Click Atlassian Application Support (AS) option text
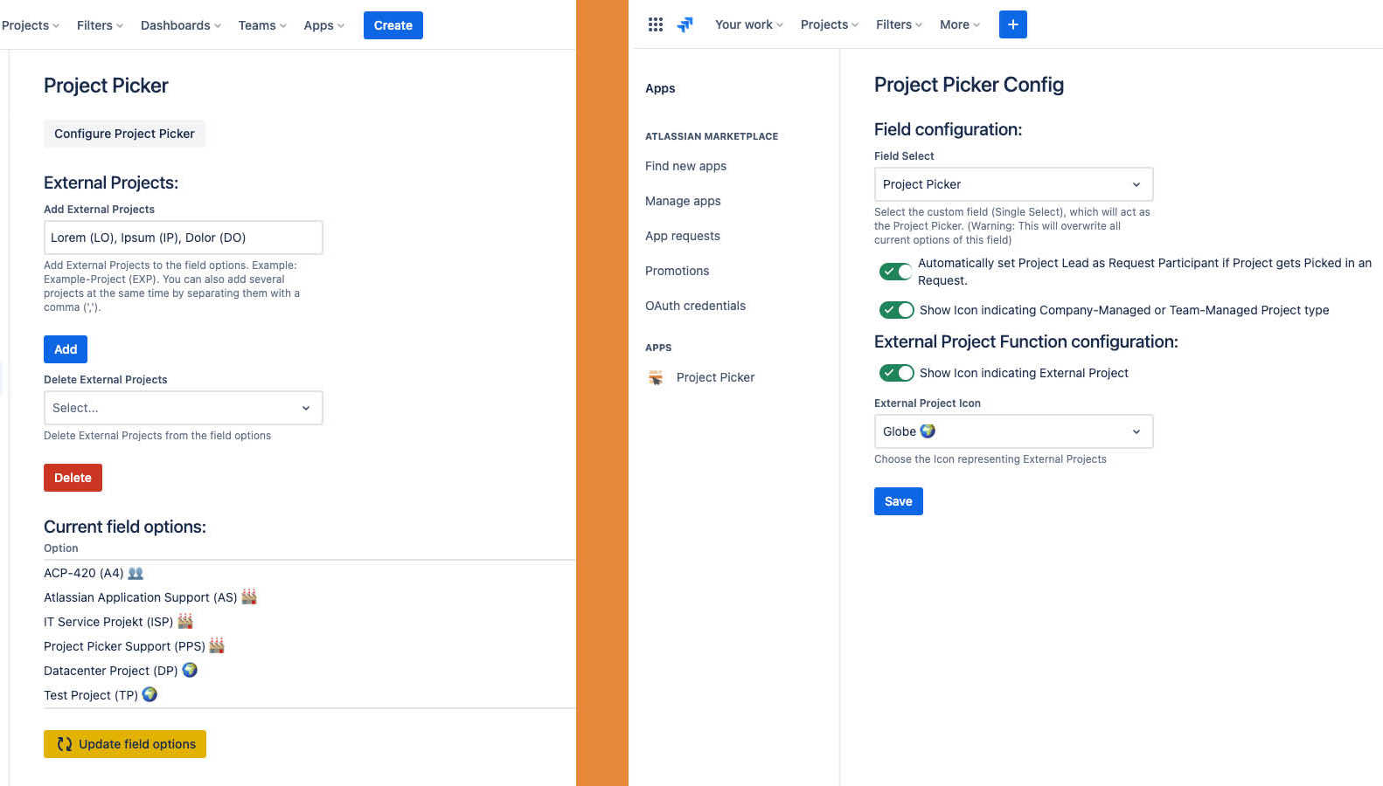Viewport: 1383px width, 786px height. (141, 597)
